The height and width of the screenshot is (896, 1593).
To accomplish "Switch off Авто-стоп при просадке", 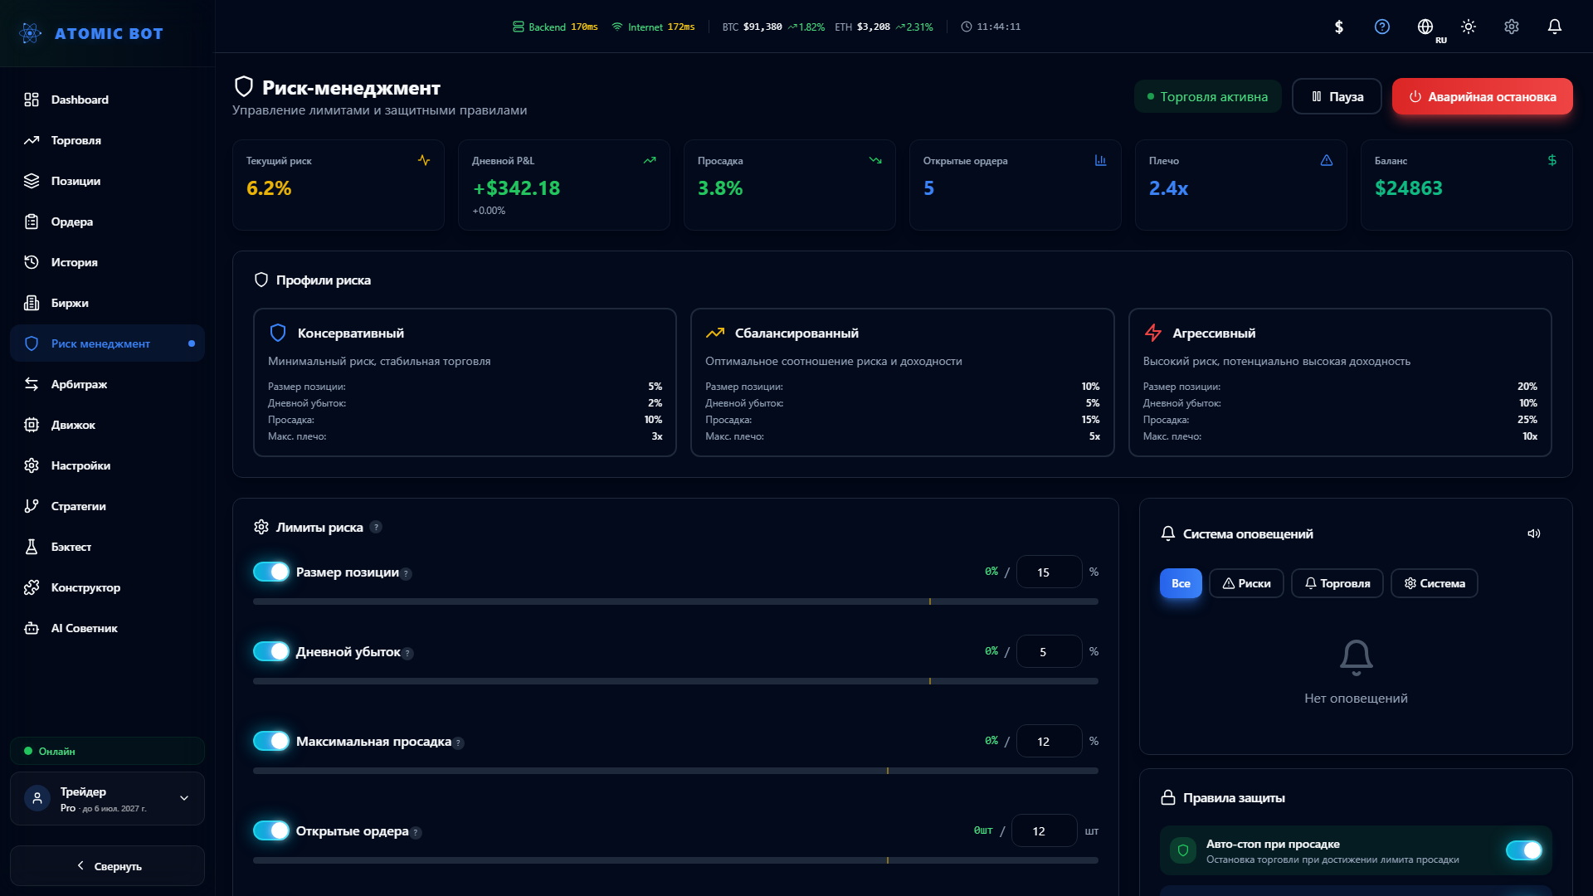I will 1524,850.
